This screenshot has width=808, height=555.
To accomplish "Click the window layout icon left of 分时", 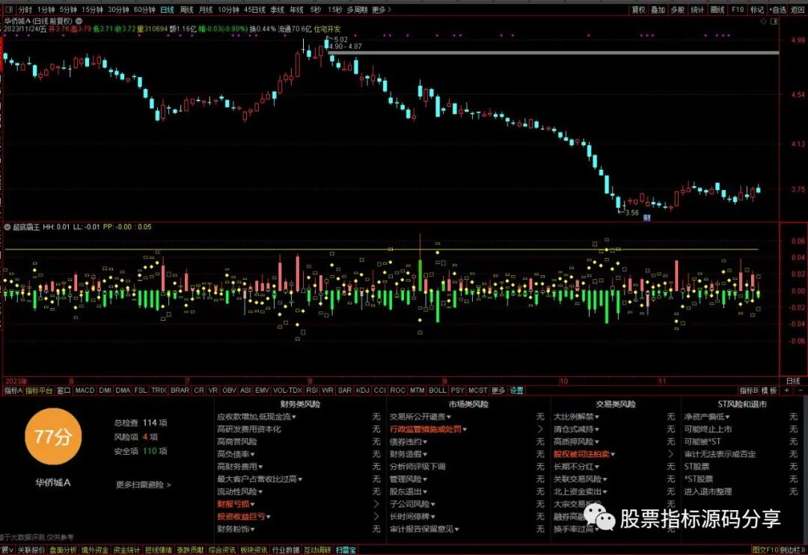I will point(9,10).
